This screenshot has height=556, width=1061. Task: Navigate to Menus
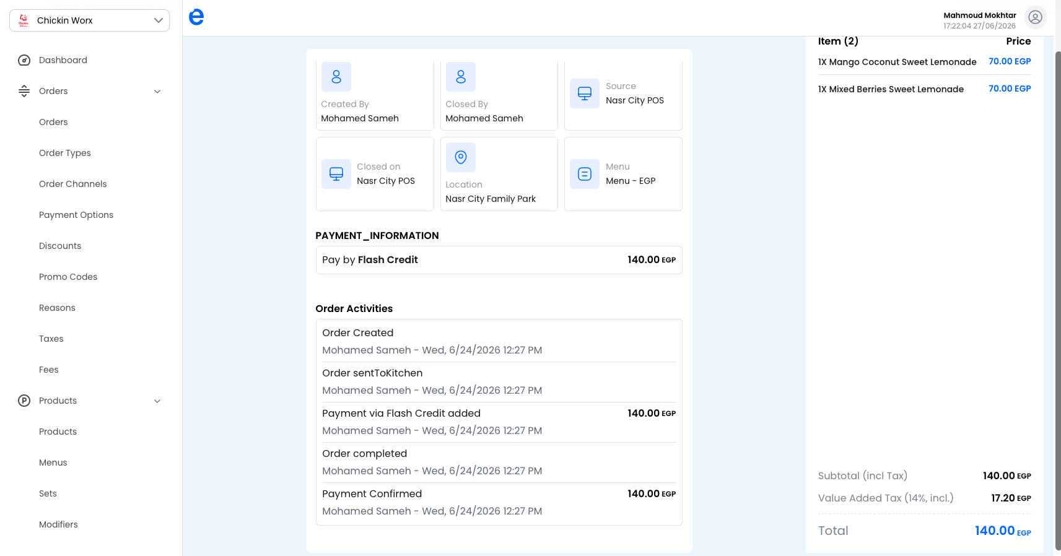(53, 463)
